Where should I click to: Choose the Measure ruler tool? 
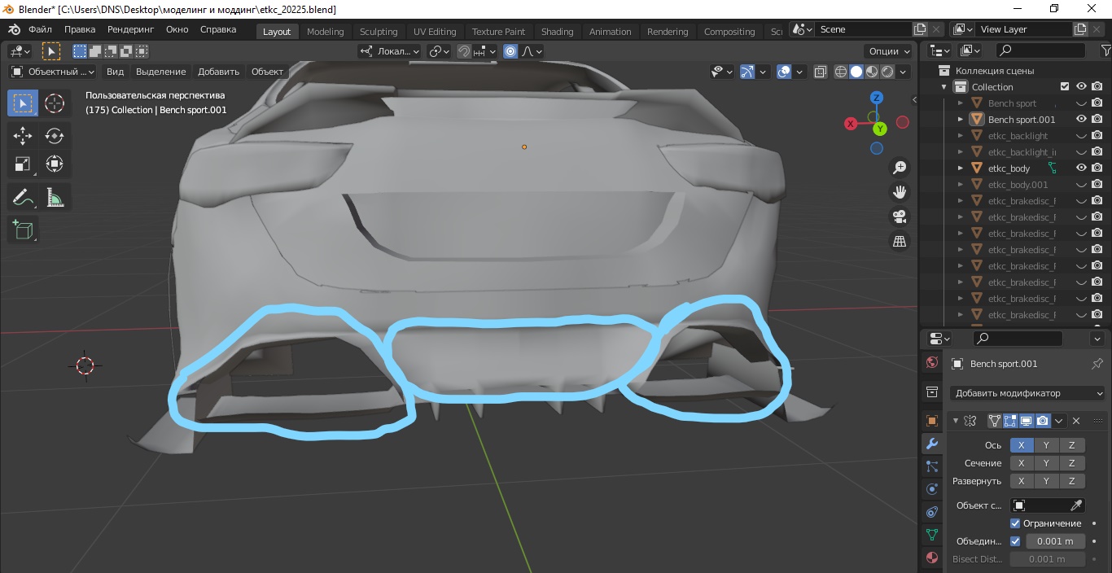coord(55,197)
